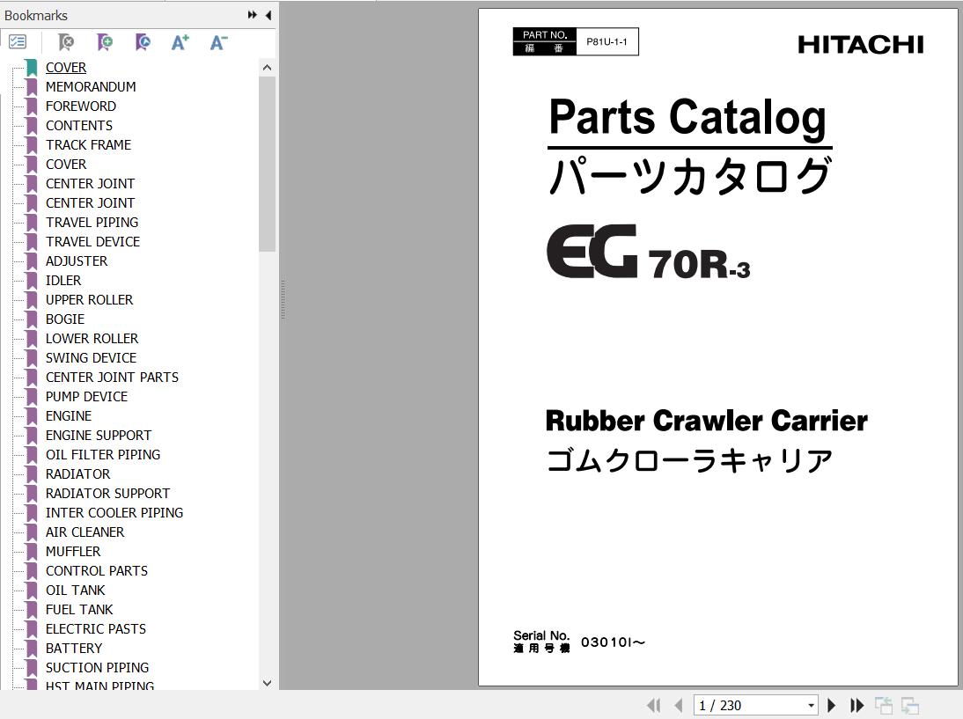Select the UPPER ROLLER bookmark

coord(89,299)
